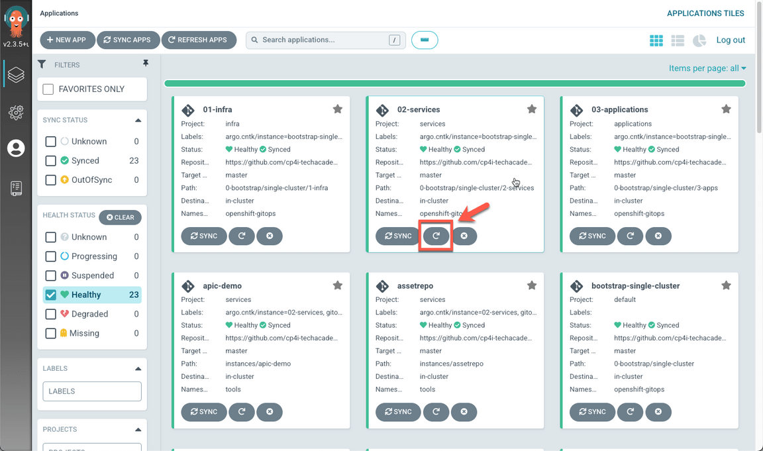
Task: Click the green health status bar
Action: click(454, 83)
